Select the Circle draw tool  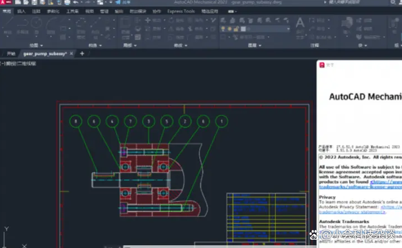click(36, 25)
